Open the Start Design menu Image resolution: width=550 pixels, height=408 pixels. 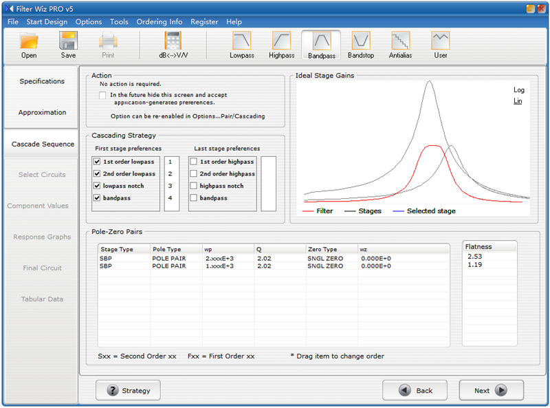47,22
